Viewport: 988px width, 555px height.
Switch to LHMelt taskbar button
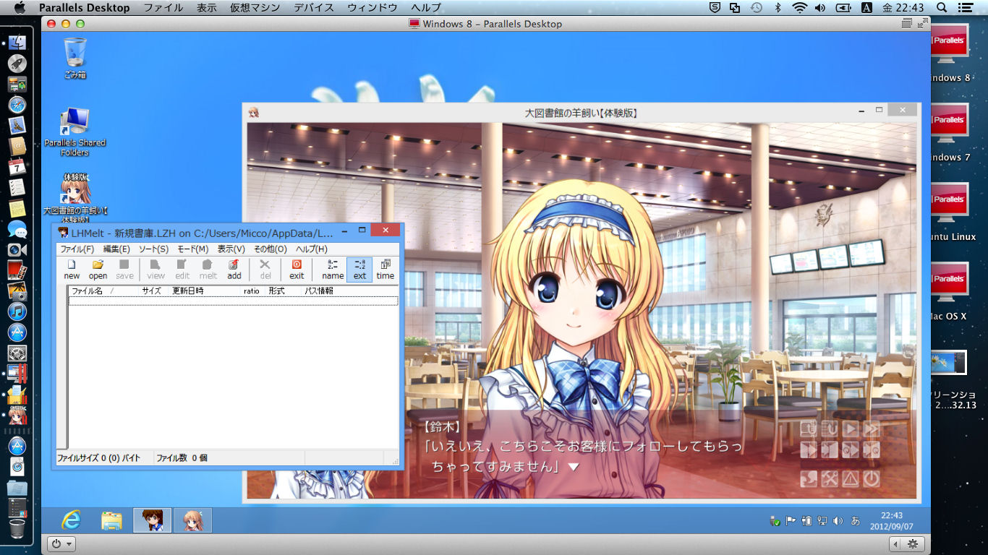point(152,520)
